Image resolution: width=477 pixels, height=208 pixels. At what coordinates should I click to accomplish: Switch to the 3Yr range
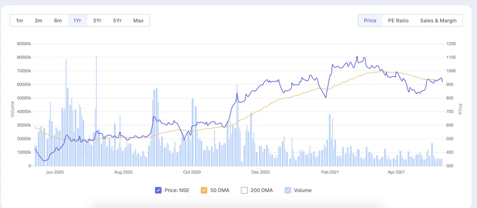click(97, 20)
